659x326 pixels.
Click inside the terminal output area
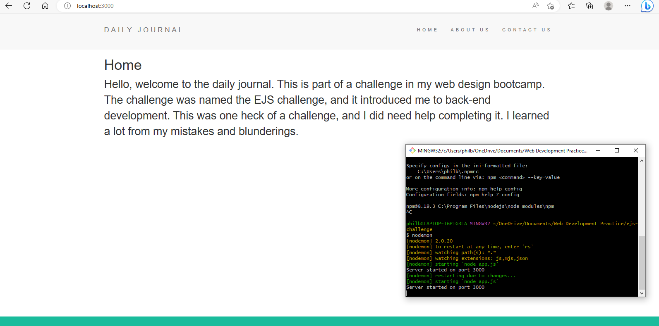(496, 227)
